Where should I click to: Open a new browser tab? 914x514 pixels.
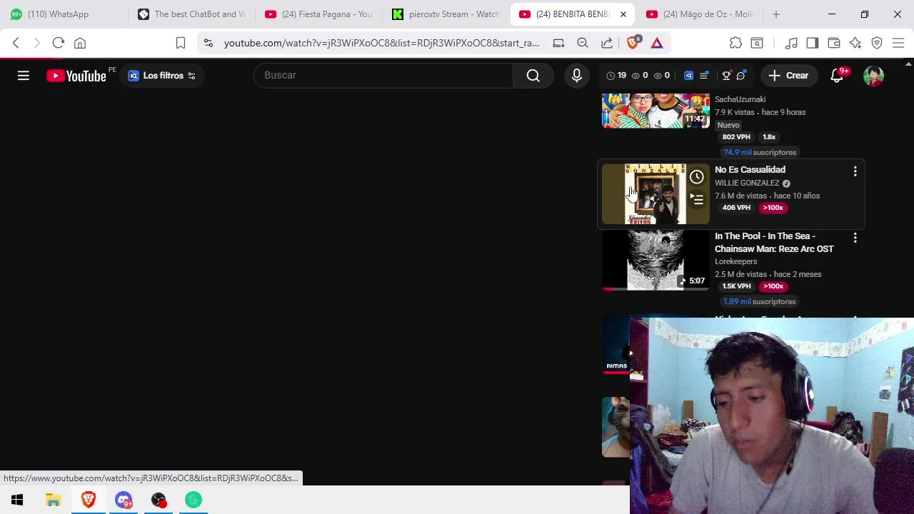(x=776, y=14)
